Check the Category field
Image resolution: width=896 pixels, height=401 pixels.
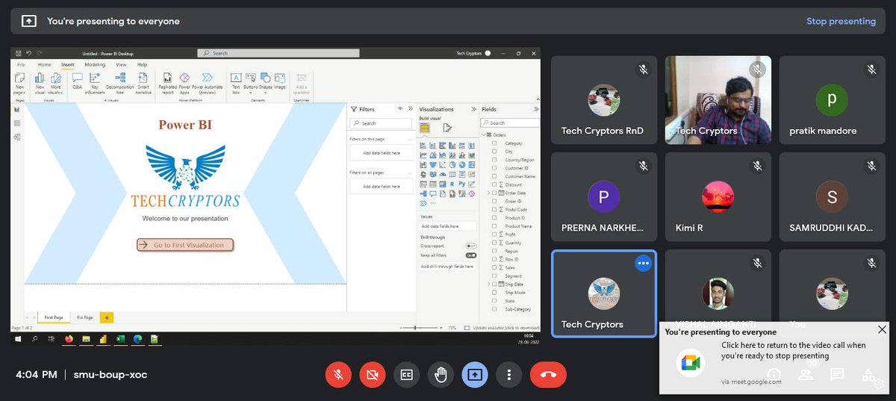tap(494, 143)
